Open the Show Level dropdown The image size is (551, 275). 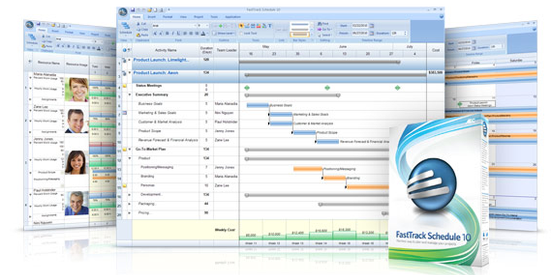[224, 34]
